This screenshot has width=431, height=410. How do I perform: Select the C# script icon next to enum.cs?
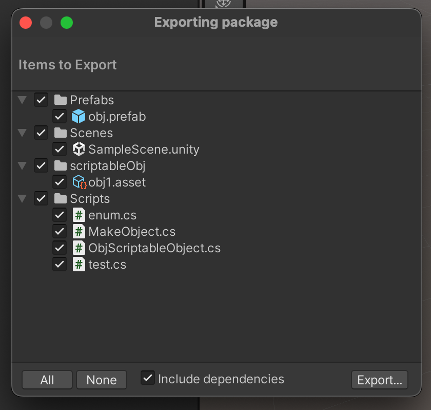coord(78,215)
